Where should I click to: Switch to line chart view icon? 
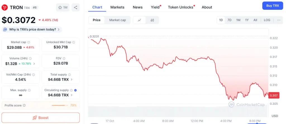(140, 20)
